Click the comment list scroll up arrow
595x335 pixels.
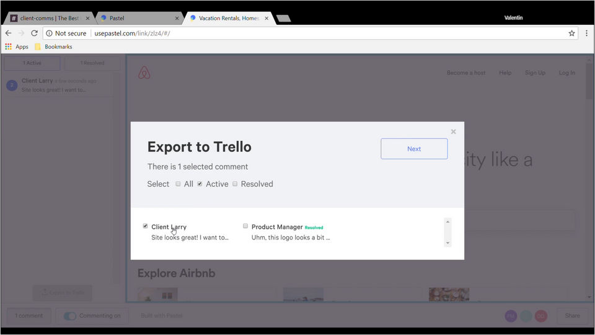(447, 221)
